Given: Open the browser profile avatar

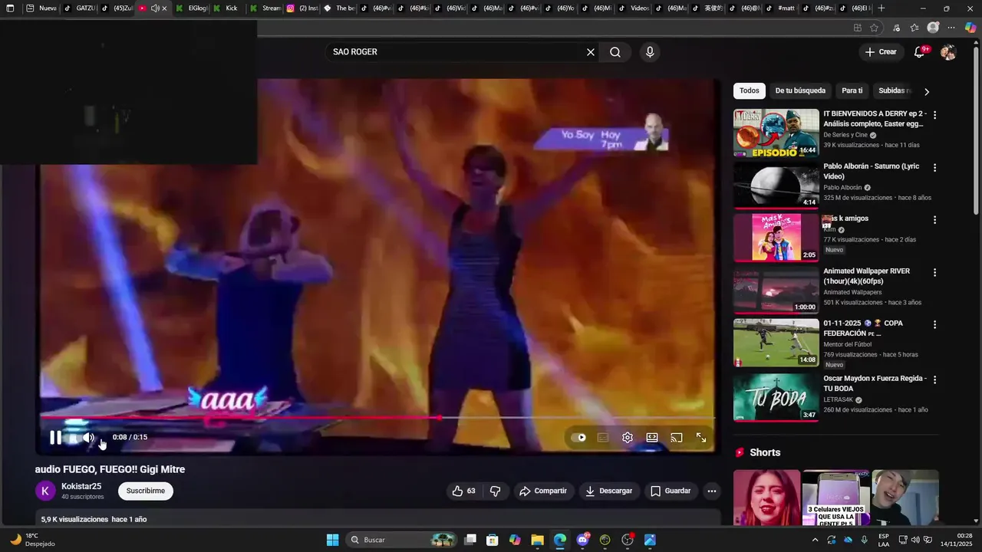Looking at the screenshot, I should point(933,28).
